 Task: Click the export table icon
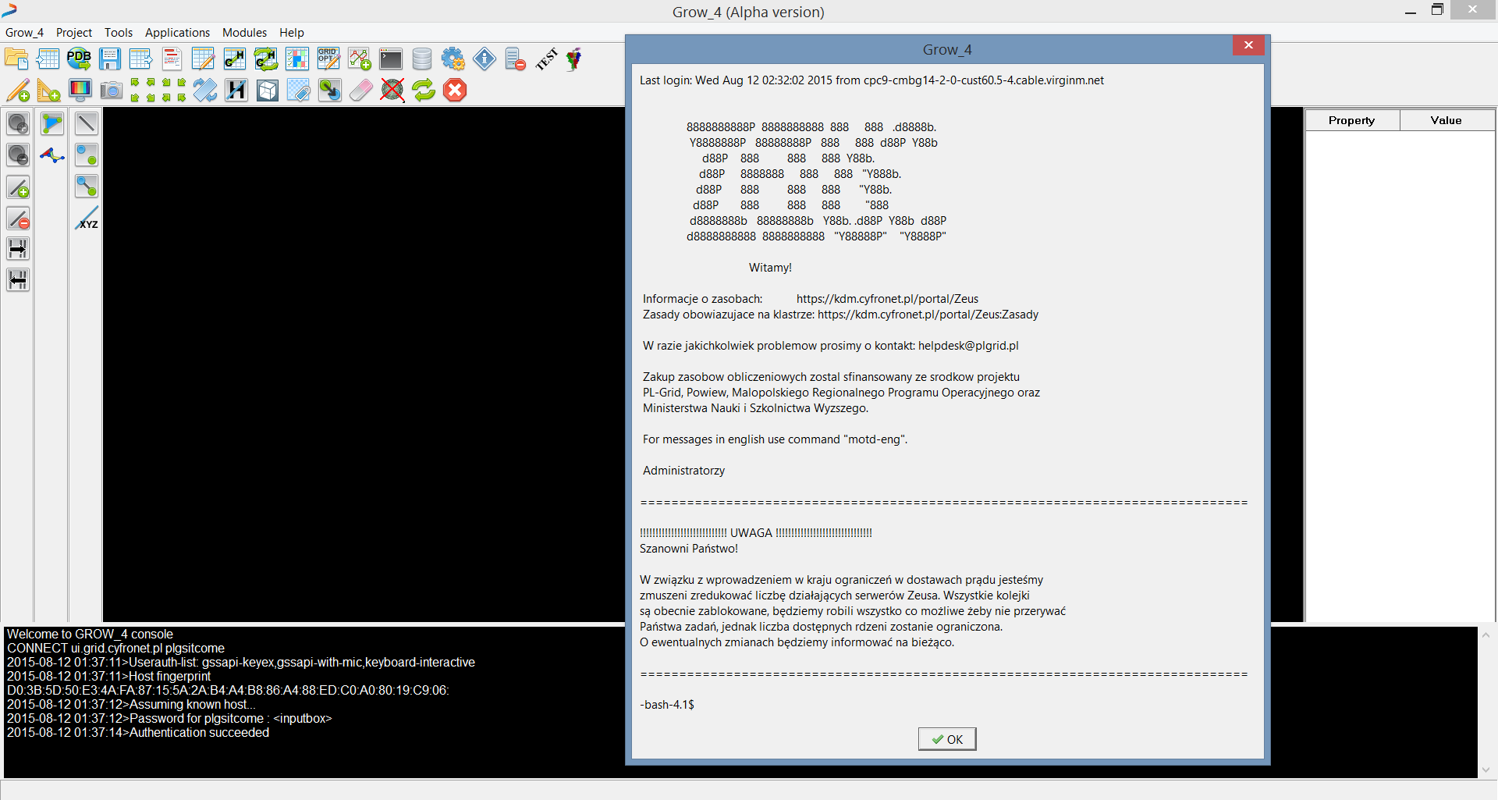coord(141,59)
